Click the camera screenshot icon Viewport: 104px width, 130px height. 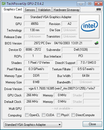click(x=98, y=9)
